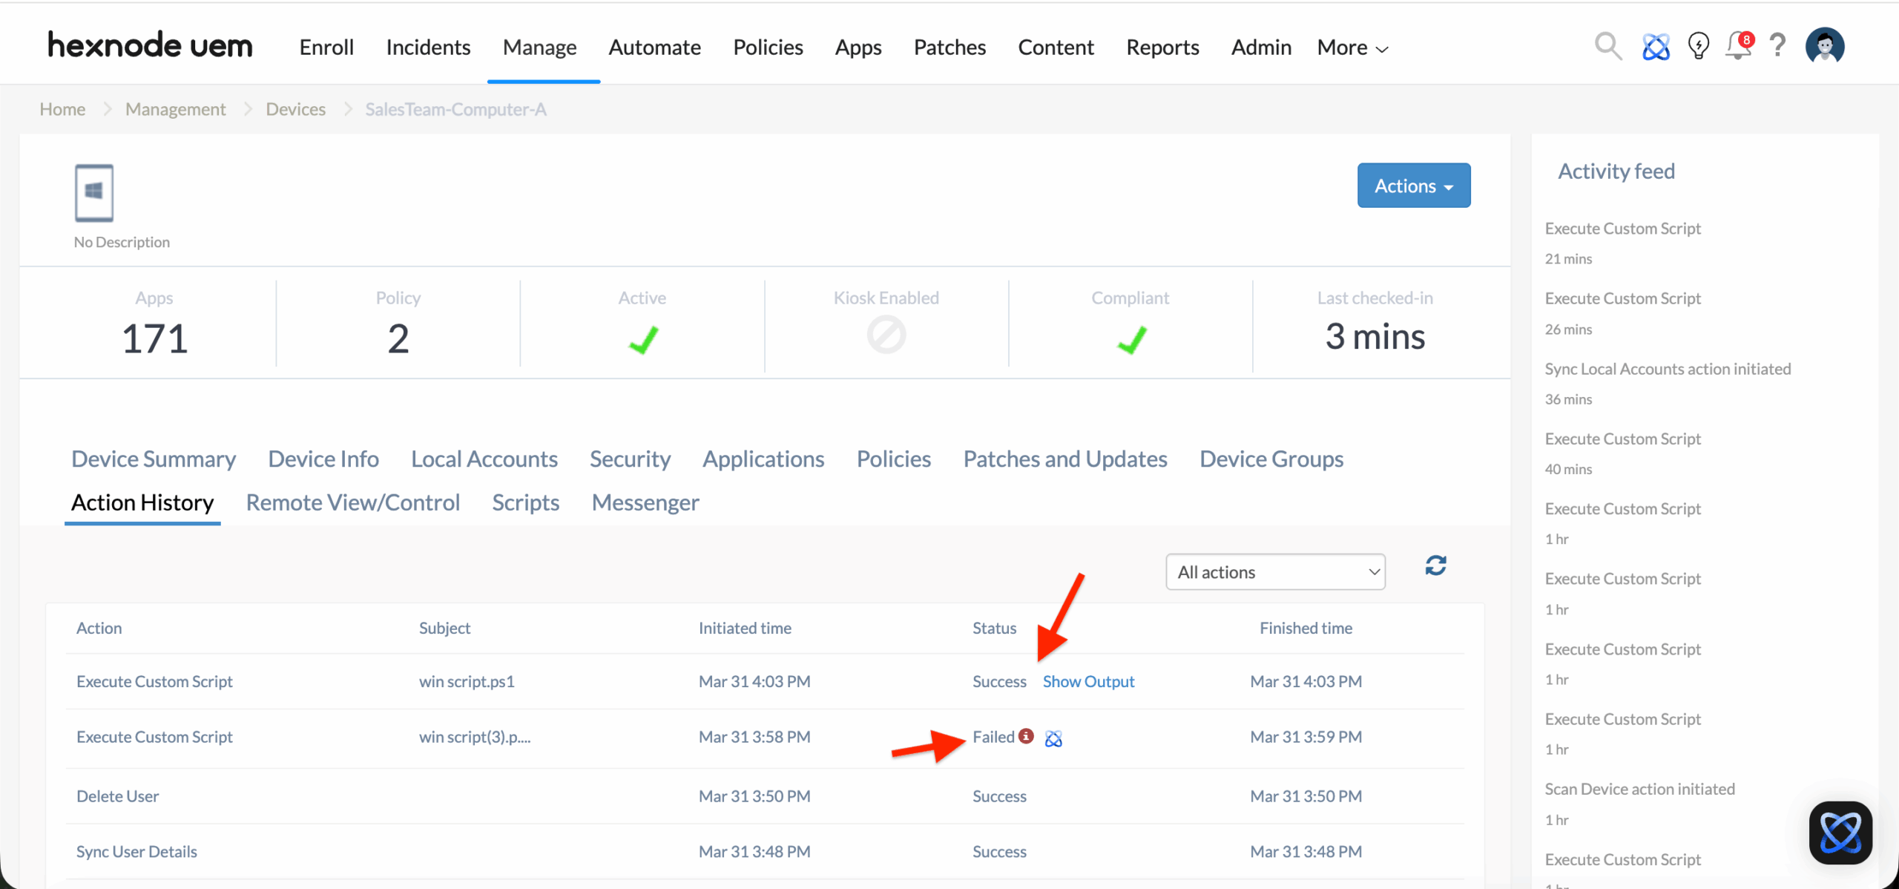1899x889 pixels.
Task: Expand the More menu in the navbar
Action: pyautogui.click(x=1352, y=47)
